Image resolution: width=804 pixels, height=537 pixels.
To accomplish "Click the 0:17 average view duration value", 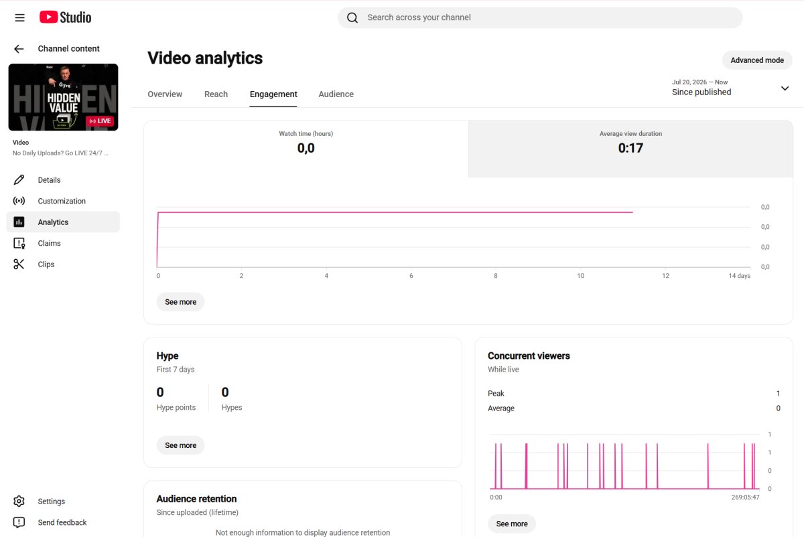I will click(x=630, y=148).
